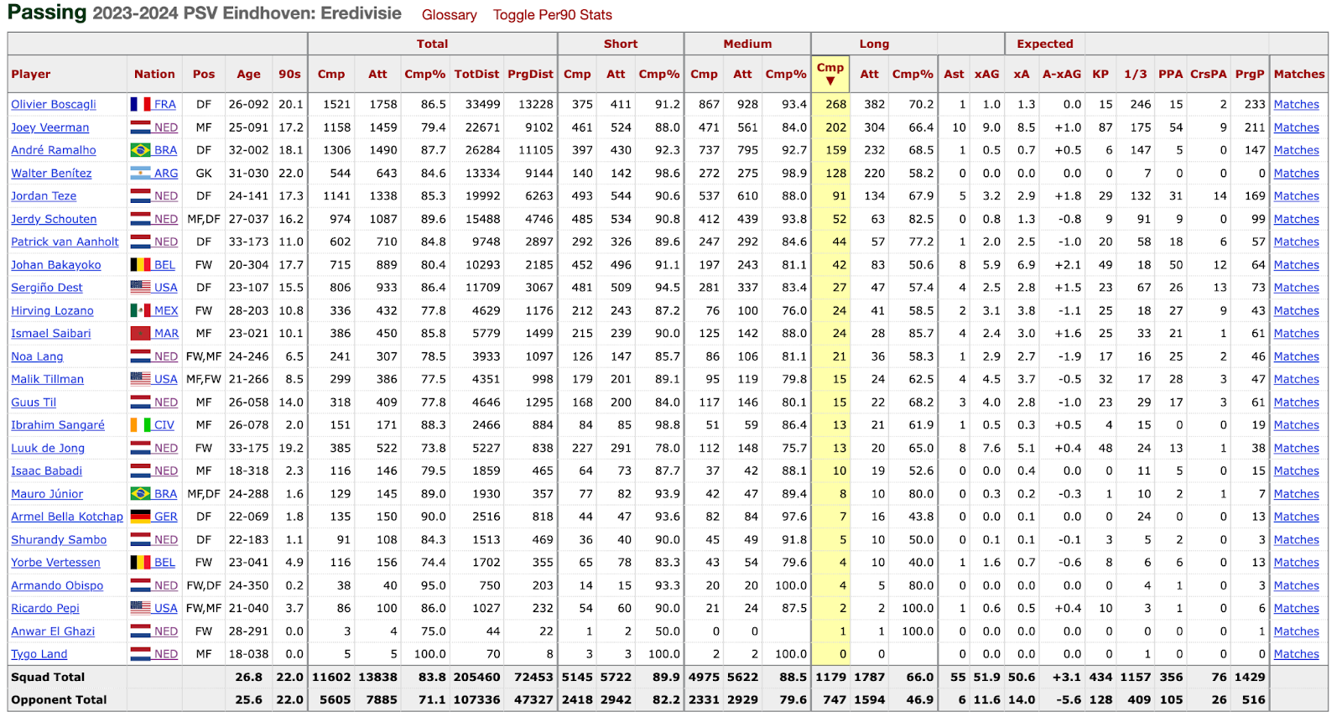Open Ismael Saibari player page

pyautogui.click(x=50, y=333)
